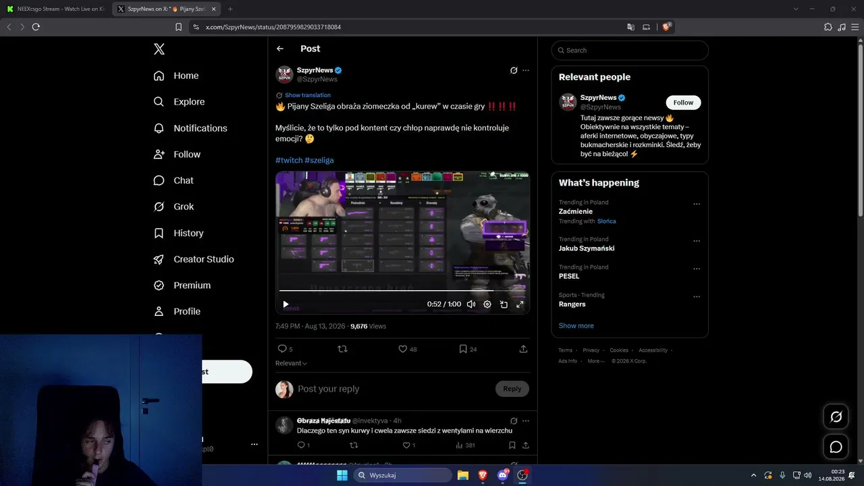Repost invektyva's comment

(x=354, y=446)
